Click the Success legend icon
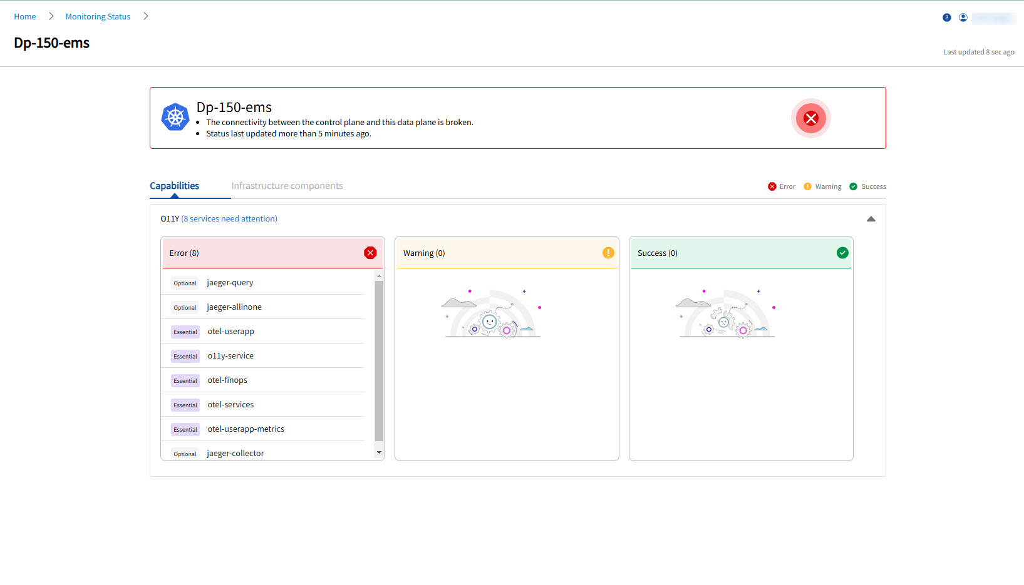Viewport: 1024px width, 585px height. pyautogui.click(x=853, y=186)
